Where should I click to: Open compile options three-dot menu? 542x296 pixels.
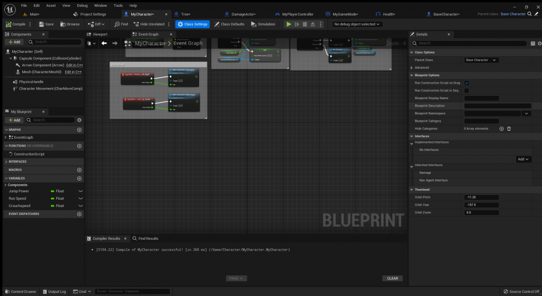pos(30,24)
